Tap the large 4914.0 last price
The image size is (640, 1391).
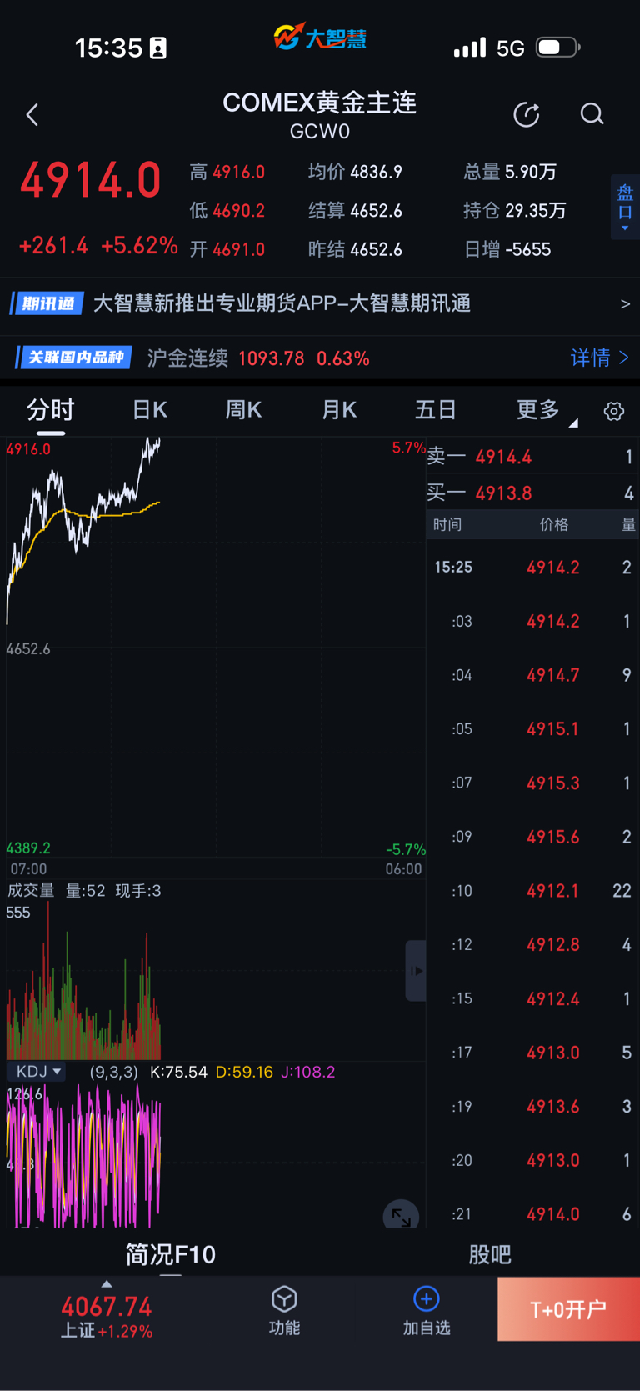tap(91, 181)
